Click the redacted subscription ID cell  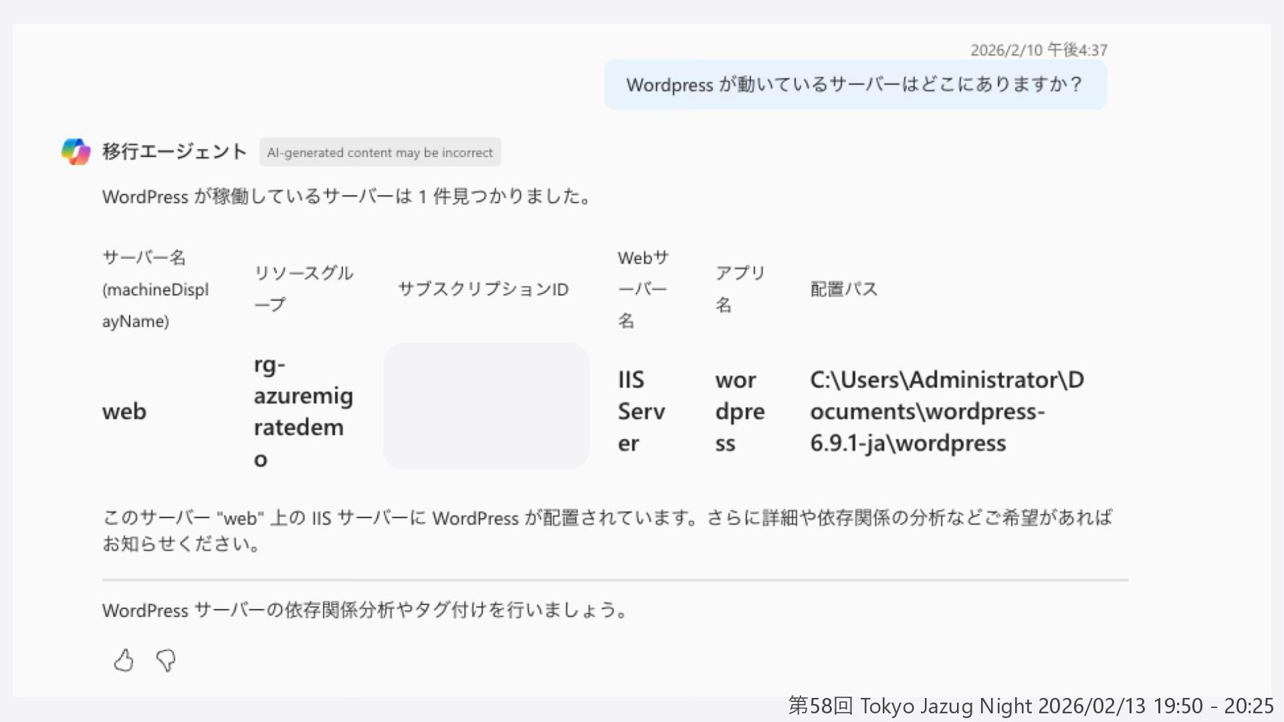click(486, 406)
